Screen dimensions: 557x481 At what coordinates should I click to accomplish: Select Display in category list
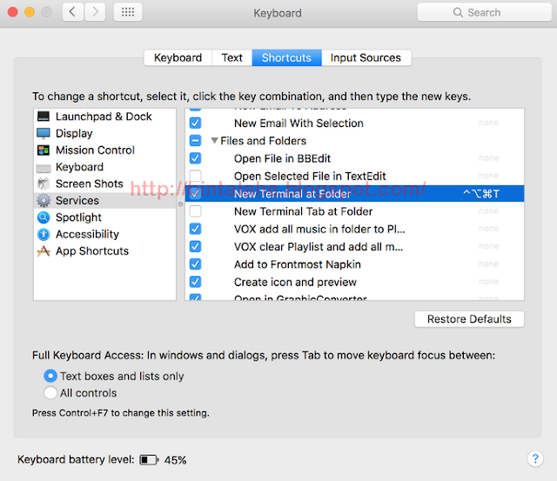pos(104,133)
